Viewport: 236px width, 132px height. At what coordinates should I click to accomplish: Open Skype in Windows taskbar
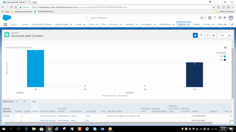[x=95, y=129]
